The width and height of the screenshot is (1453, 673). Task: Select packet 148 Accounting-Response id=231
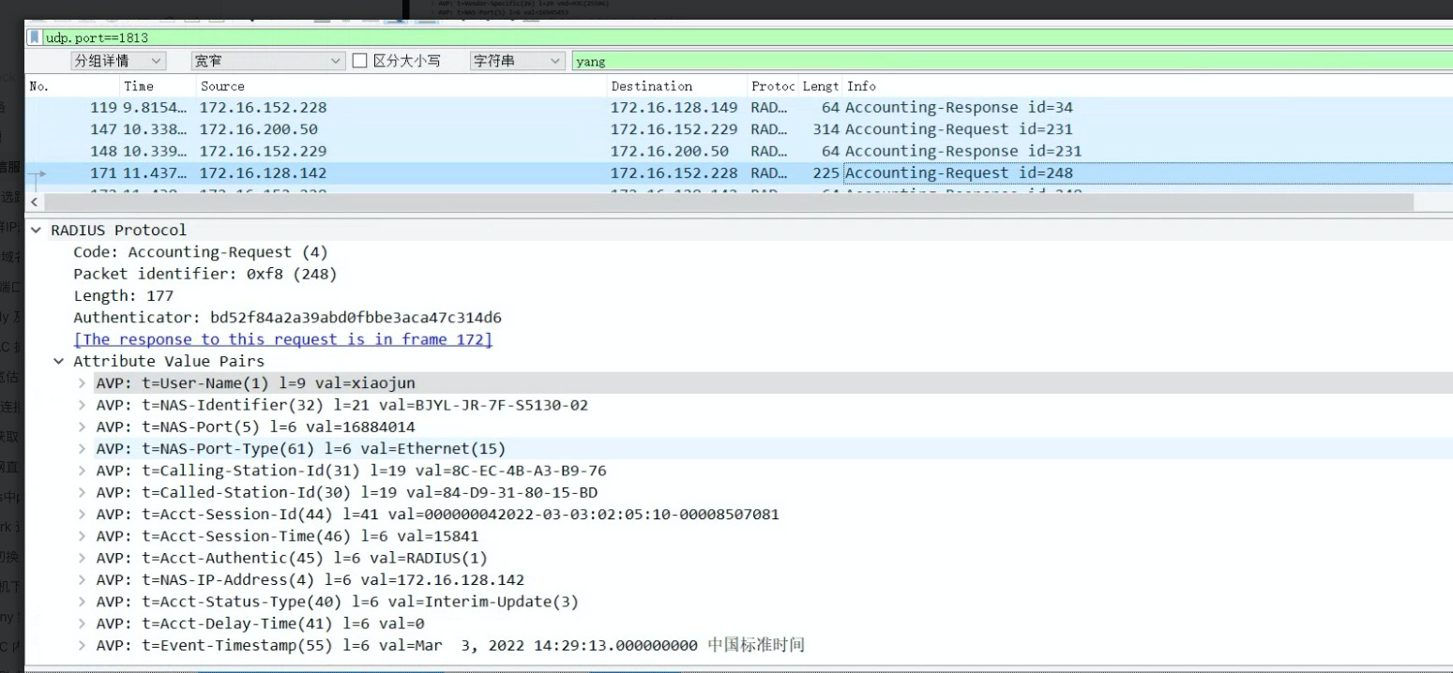click(x=739, y=151)
